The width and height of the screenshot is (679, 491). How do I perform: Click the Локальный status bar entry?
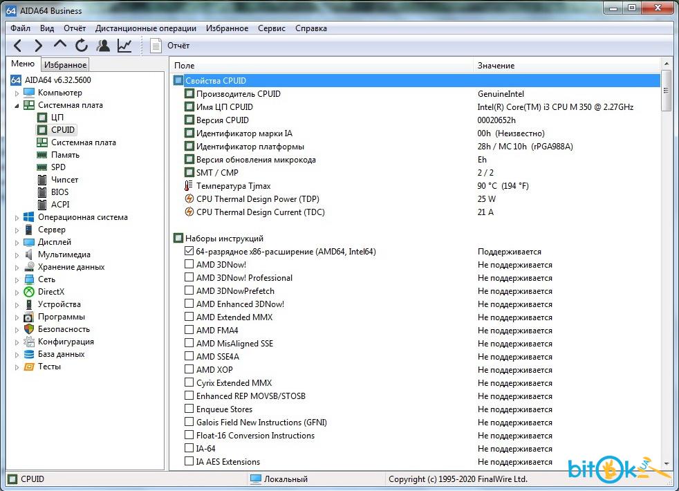(x=286, y=479)
